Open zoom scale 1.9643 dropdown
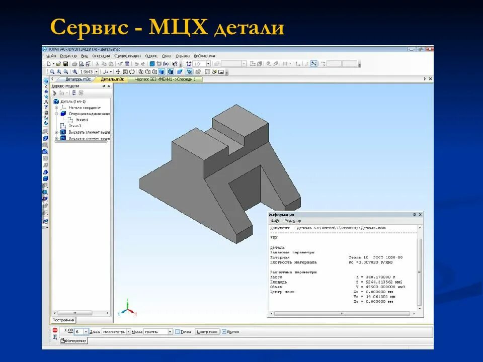483x362 pixels. coord(97,72)
